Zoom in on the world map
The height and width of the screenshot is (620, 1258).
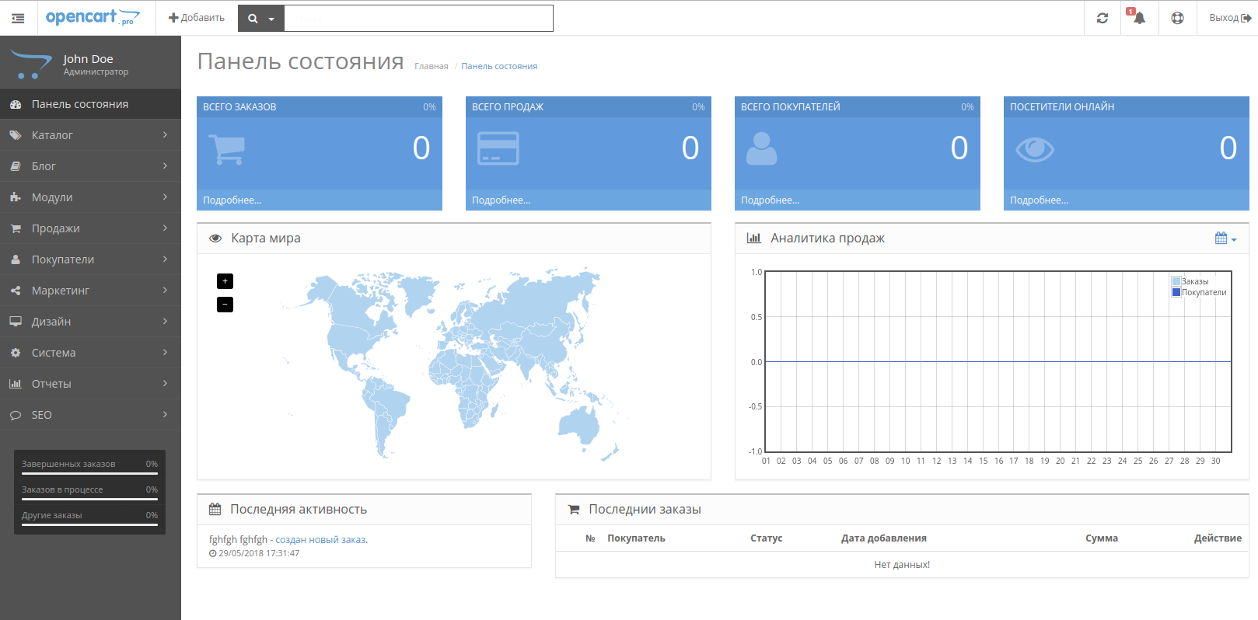pyautogui.click(x=225, y=281)
